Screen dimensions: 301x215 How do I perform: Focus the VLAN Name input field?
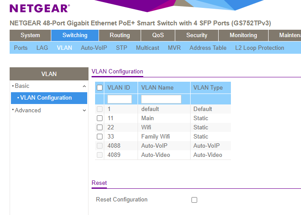pyautogui.click(x=161, y=99)
